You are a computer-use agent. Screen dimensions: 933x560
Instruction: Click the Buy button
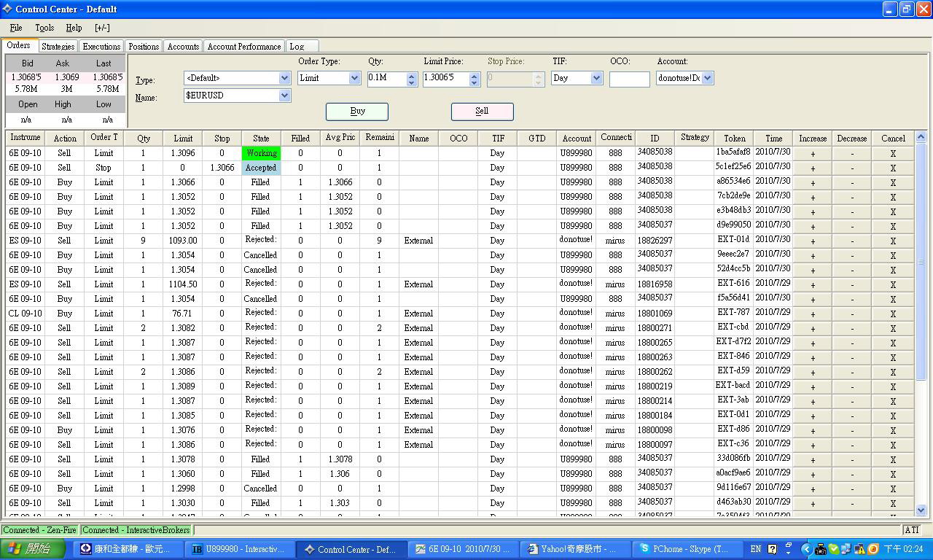coord(357,112)
